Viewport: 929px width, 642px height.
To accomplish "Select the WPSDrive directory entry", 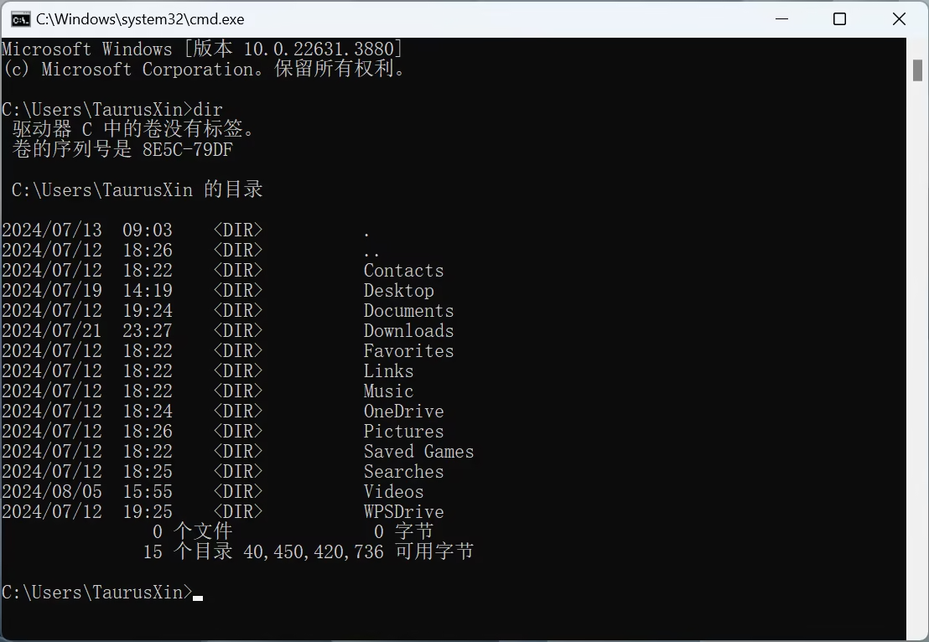I will point(403,511).
